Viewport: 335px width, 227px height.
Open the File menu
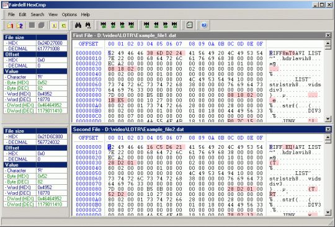(x=11, y=14)
